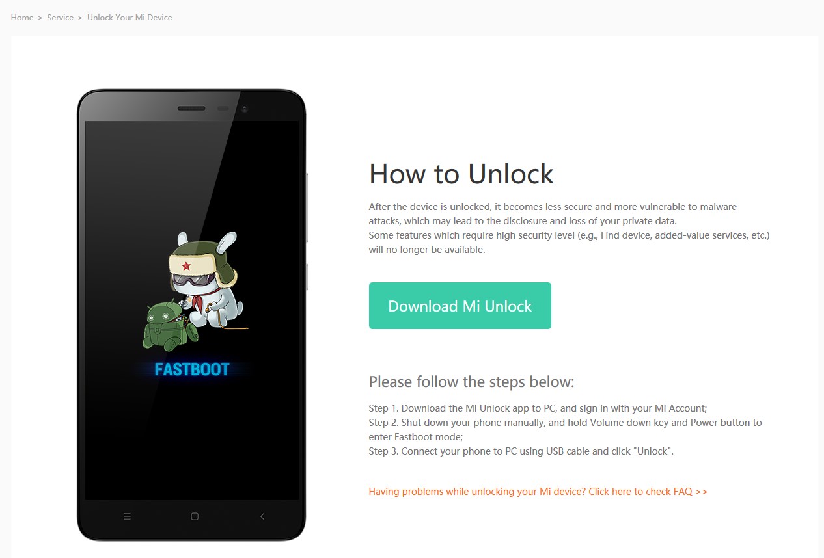Tap the phone's menu icon with three lines

click(127, 516)
